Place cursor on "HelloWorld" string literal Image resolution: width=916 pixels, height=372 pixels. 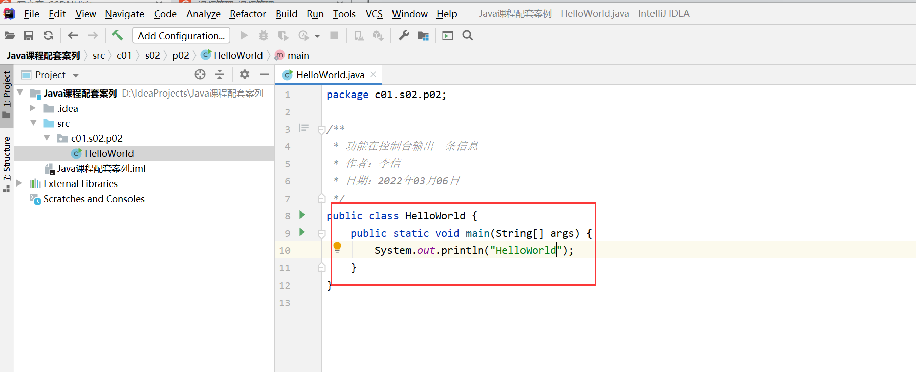coord(526,250)
